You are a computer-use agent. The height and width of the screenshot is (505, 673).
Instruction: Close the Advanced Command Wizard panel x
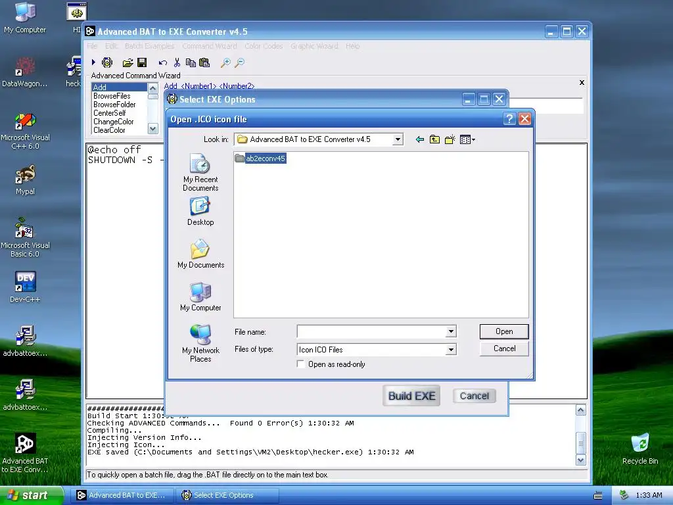point(582,82)
